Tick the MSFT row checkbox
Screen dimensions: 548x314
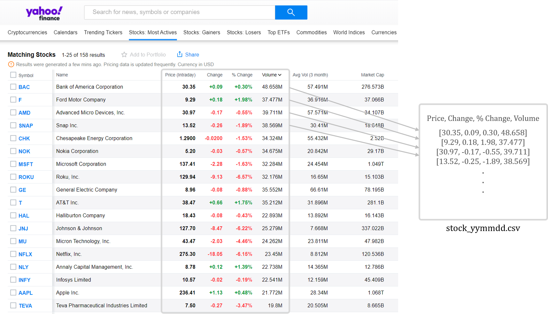click(13, 164)
